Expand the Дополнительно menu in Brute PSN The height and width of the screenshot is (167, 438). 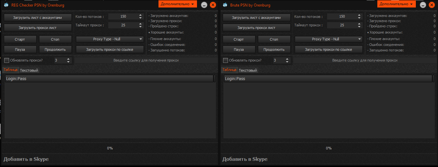[x=397, y=4]
